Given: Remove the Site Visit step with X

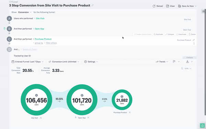Looking at the screenshot, I should [41, 118].
